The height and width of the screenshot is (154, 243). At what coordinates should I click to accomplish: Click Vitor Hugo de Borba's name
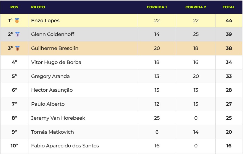coord(56,62)
